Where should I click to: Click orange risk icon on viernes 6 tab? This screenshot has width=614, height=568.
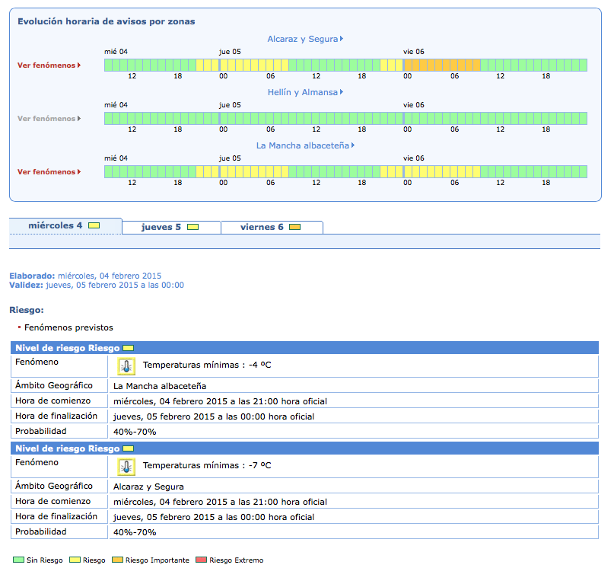[295, 228]
